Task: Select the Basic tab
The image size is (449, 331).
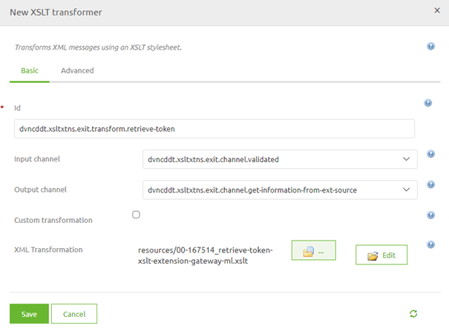Action: [x=30, y=70]
